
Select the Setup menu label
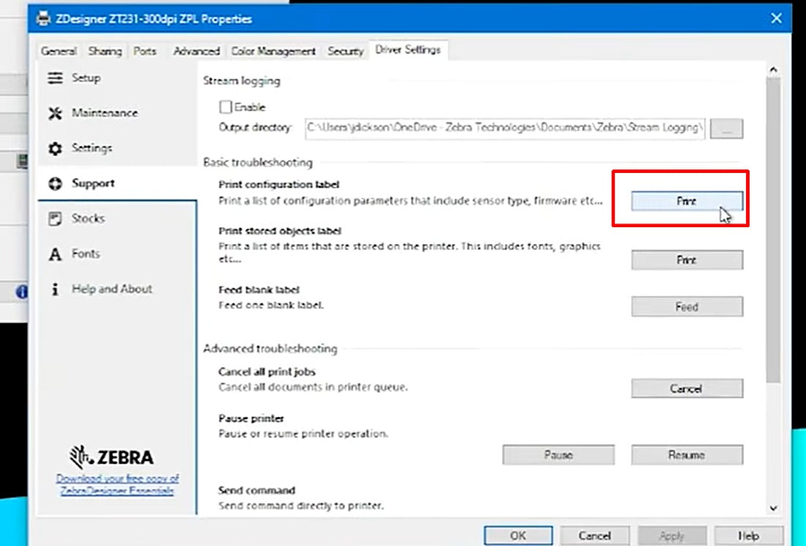coord(86,78)
